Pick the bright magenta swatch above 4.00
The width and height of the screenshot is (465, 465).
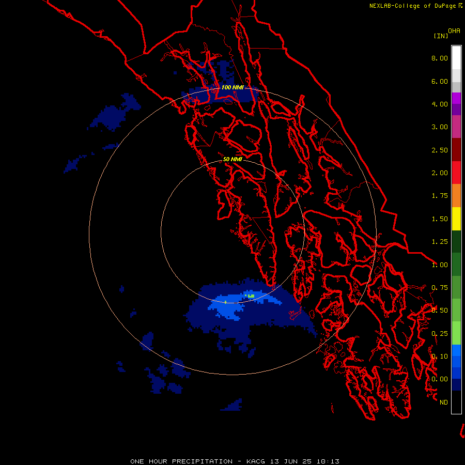tap(456, 98)
